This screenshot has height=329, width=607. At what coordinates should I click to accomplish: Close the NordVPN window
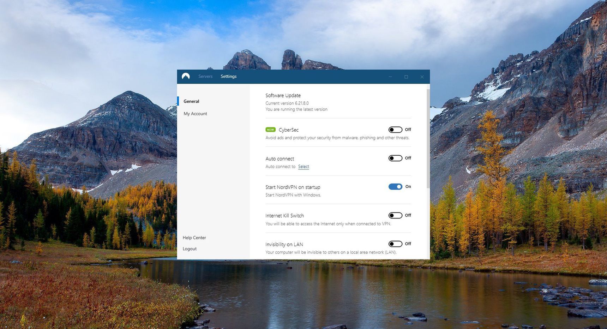coord(422,77)
